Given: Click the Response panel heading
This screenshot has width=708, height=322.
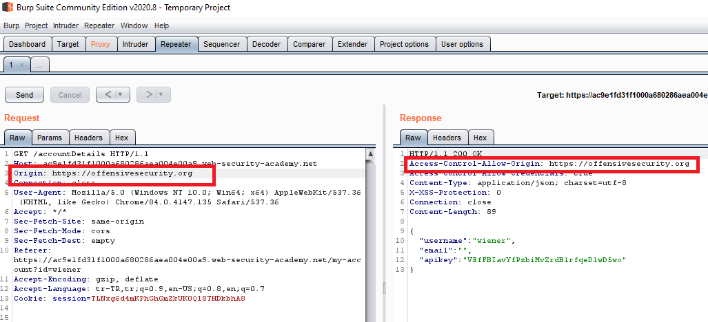Looking at the screenshot, I should [x=421, y=118].
